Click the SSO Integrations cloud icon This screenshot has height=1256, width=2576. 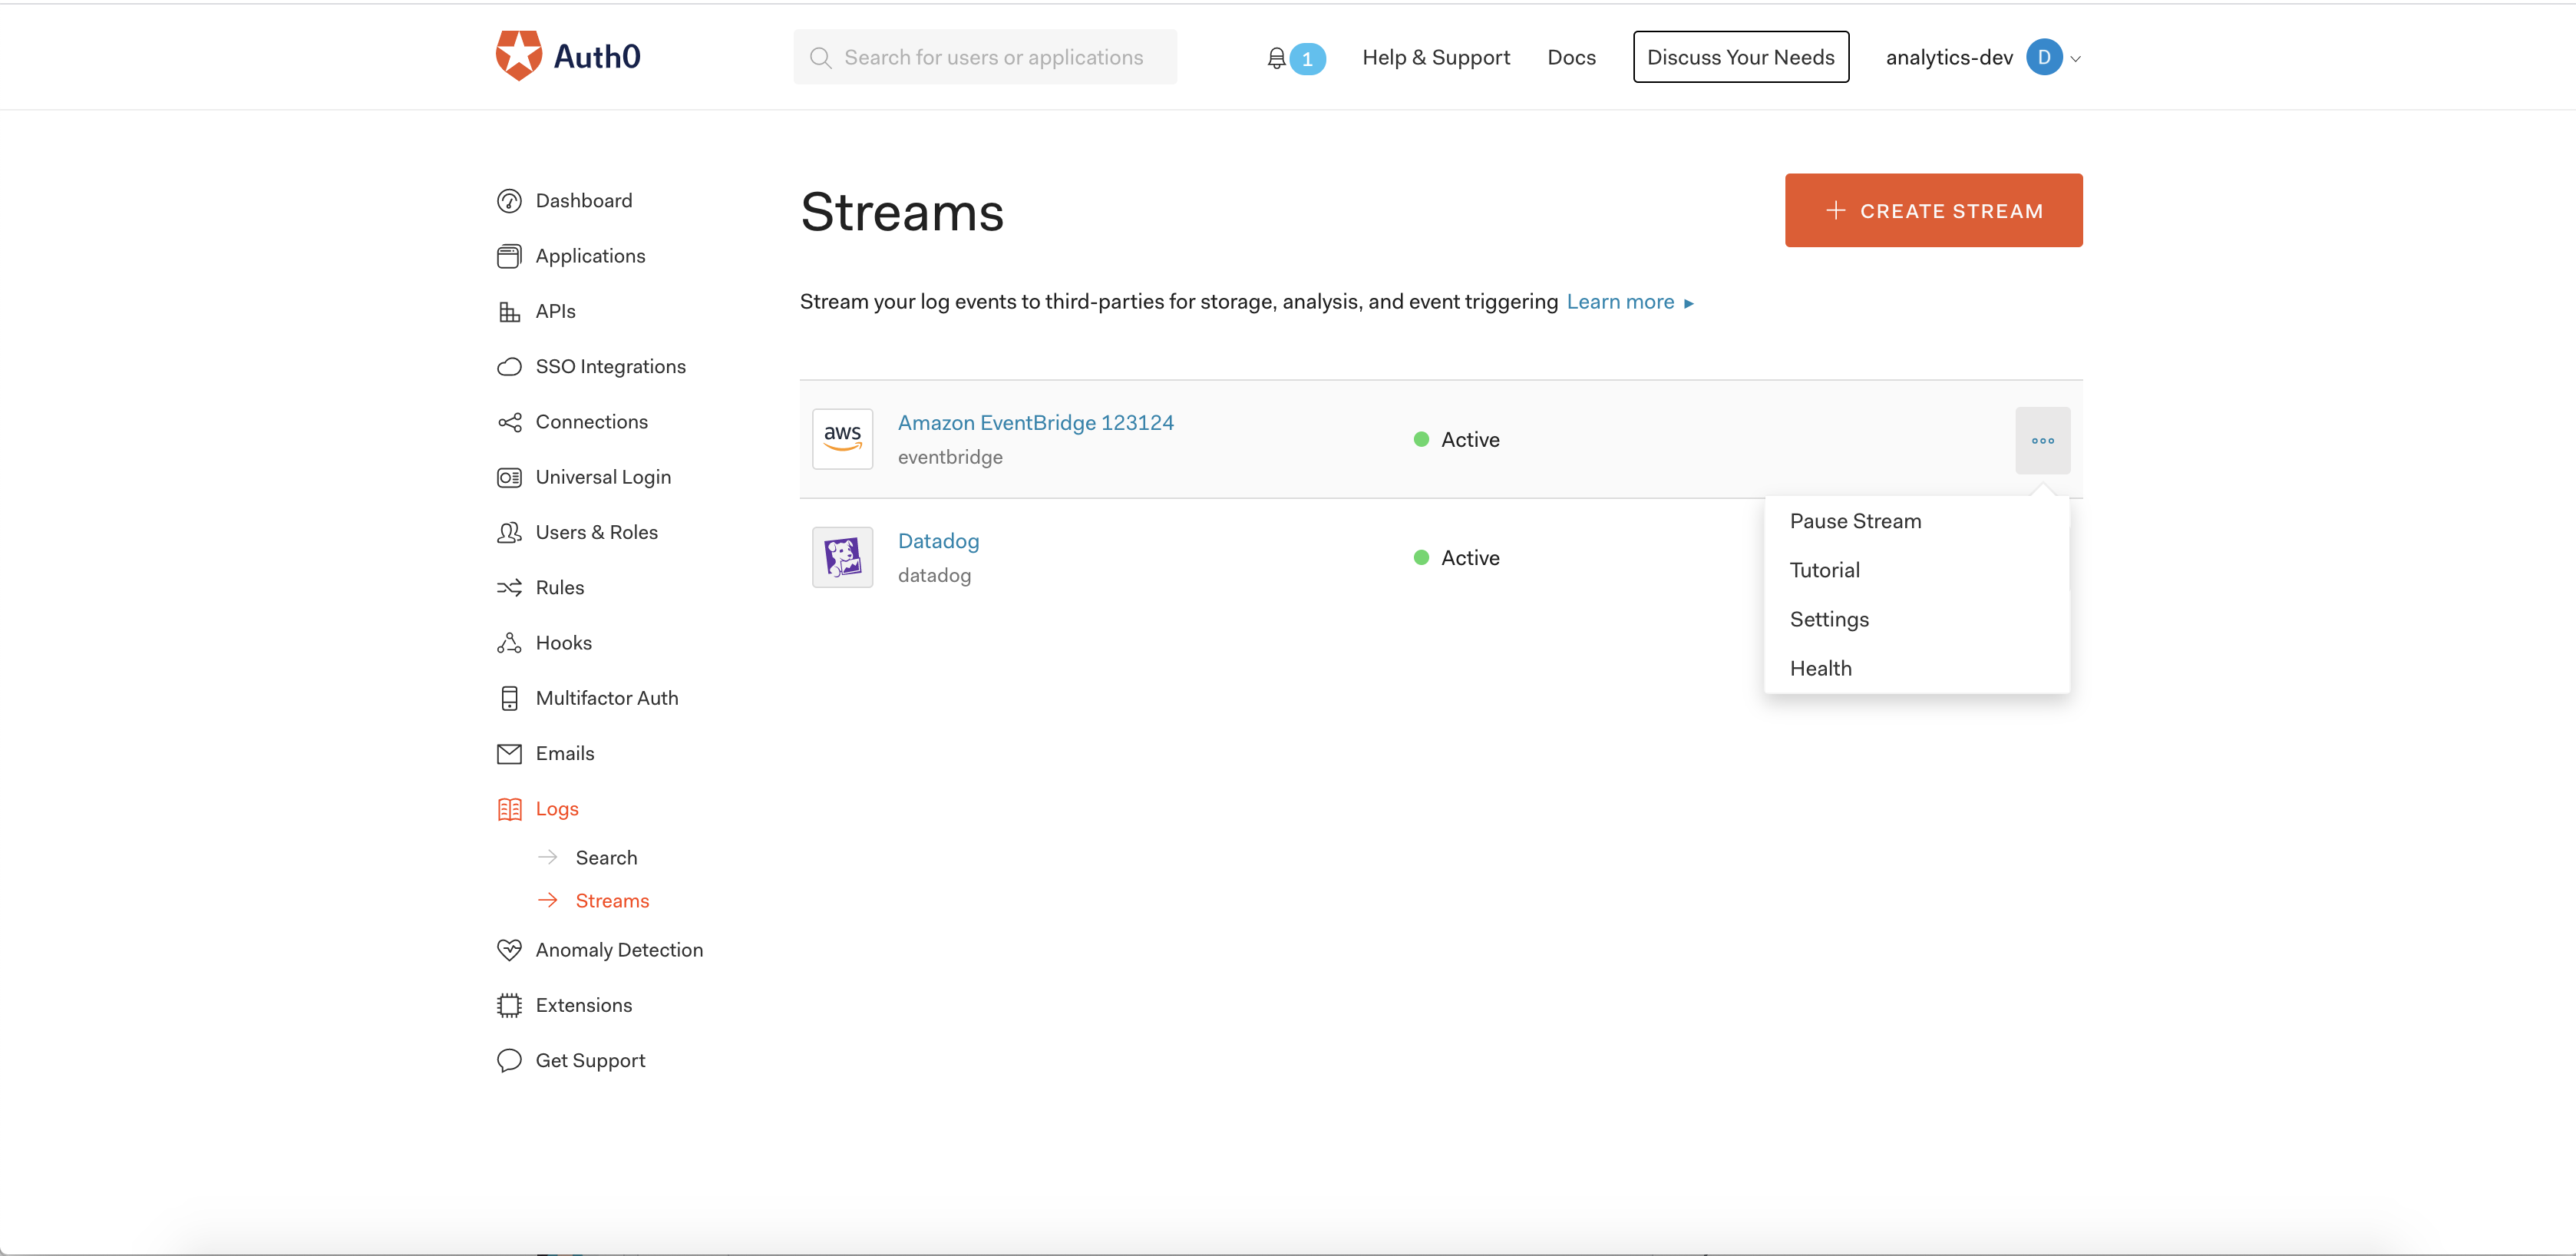(509, 367)
